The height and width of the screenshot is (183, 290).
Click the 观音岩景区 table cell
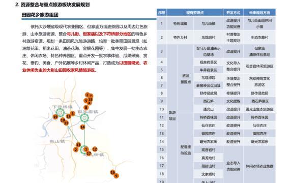[208, 63]
